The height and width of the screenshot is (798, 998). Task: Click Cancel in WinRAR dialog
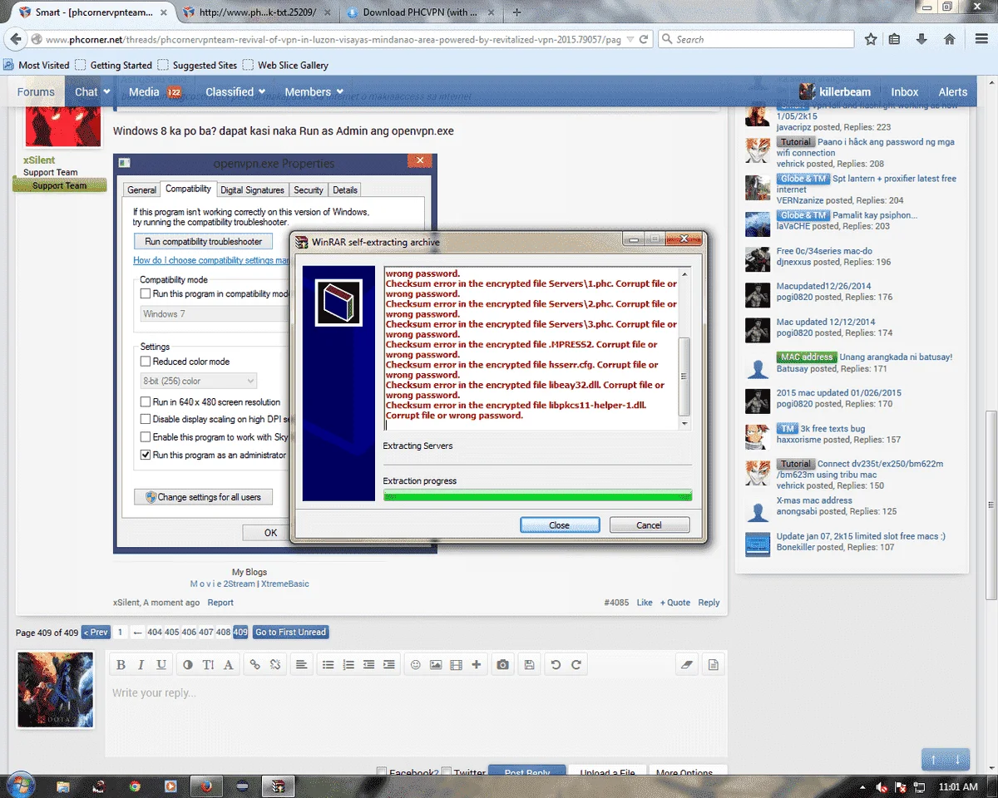(650, 525)
